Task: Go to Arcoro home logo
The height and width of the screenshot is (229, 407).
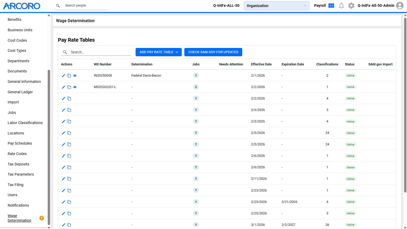Action: pyautogui.click(x=22, y=6)
